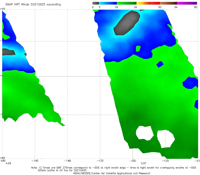Screen dimensions: 200x175
Task: Click the longitude label '-125'
Action: [165, 161]
